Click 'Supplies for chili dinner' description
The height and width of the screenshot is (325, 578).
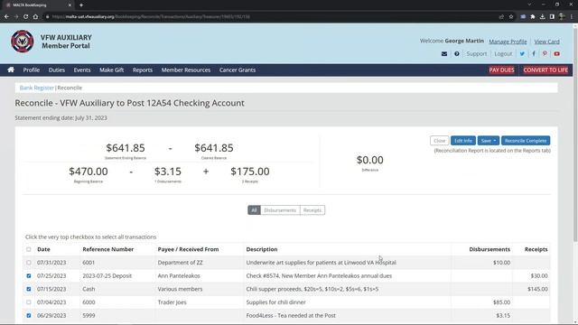click(x=275, y=302)
